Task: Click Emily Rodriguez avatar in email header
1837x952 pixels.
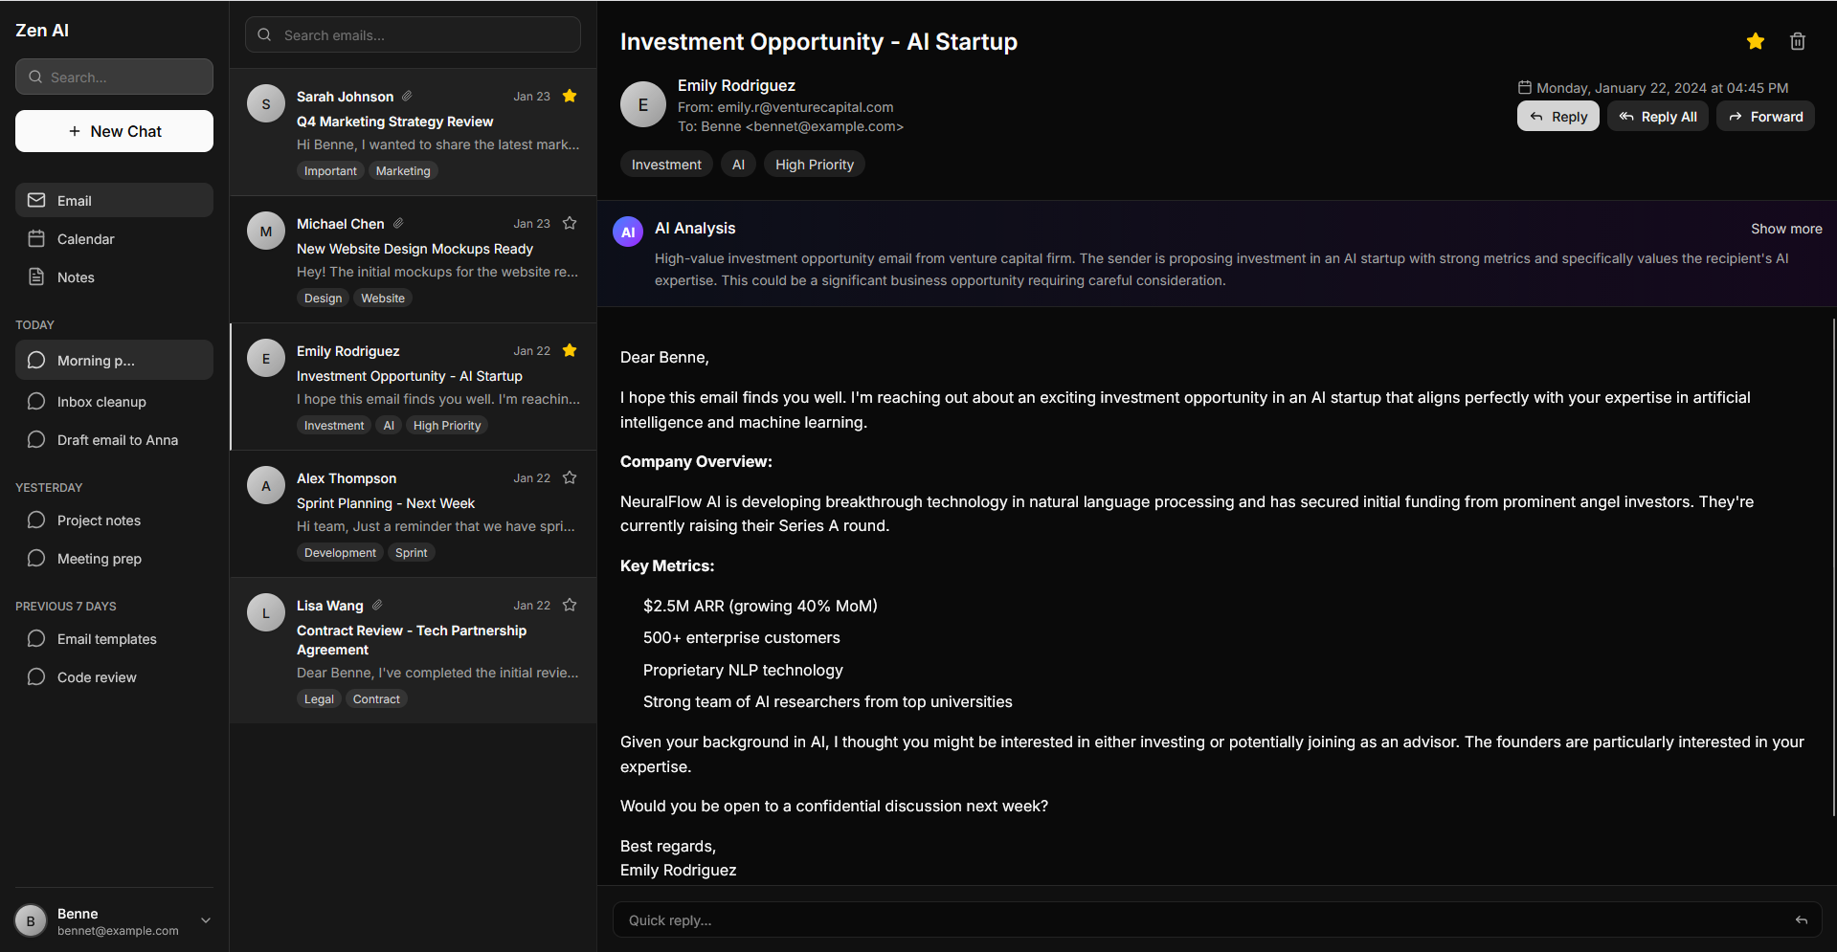Action: [x=642, y=105]
